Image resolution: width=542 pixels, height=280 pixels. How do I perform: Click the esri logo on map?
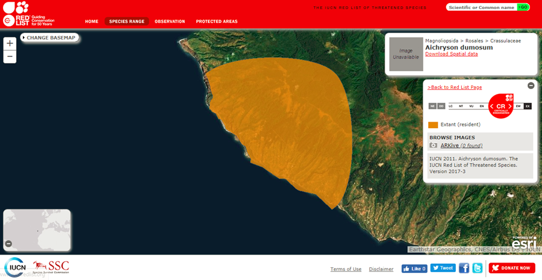tap(523, 242)
